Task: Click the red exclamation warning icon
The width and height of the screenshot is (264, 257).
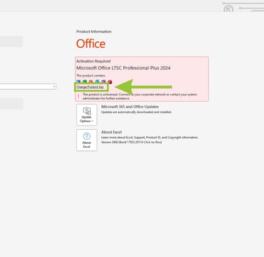Action: pos(79,96)
